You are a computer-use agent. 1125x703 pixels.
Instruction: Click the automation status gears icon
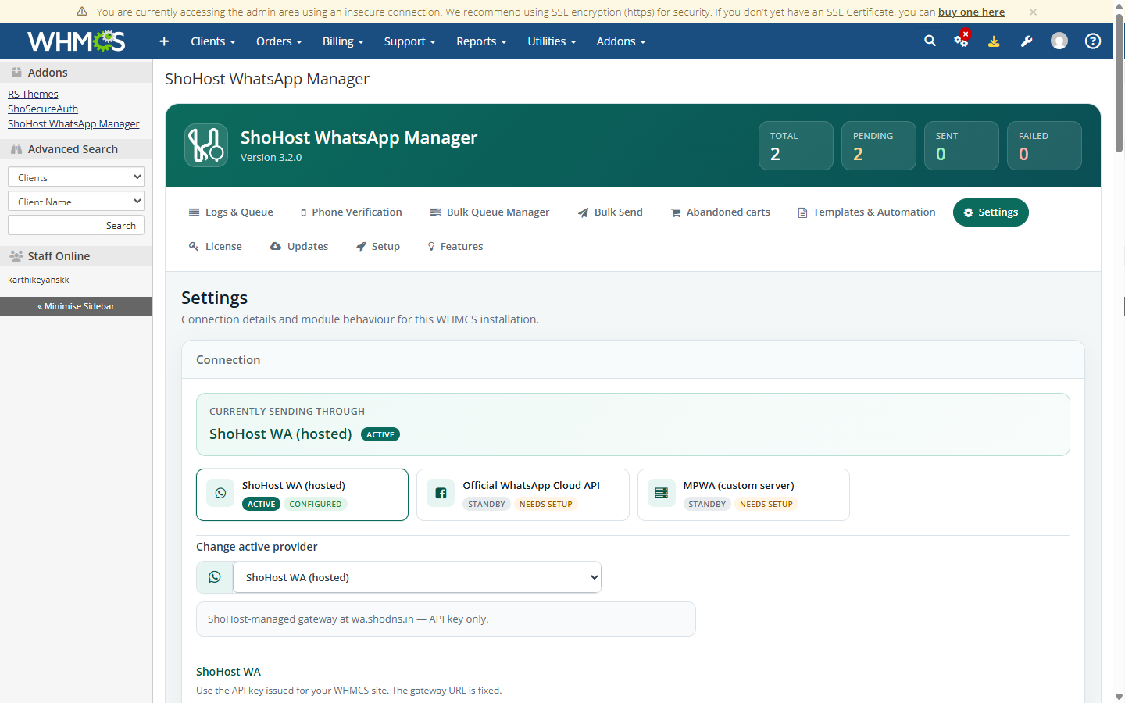pyautogui.click(x=962, y=40)
